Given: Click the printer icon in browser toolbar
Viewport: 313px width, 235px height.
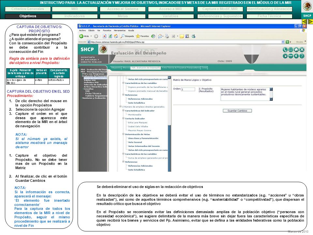Looking at the screenshot, I should point(167,36).
